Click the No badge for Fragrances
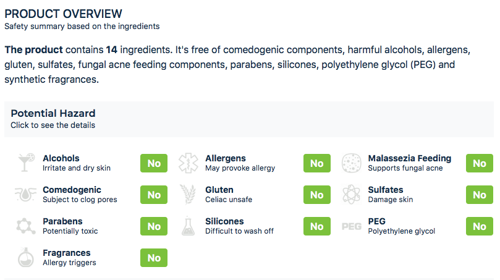The height and width of the screenshot is (280, 500). (154, 258)
